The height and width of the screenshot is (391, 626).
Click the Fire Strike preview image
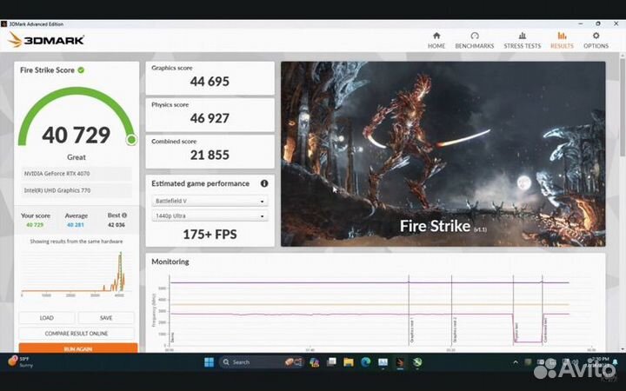click(x=443, y=154)
